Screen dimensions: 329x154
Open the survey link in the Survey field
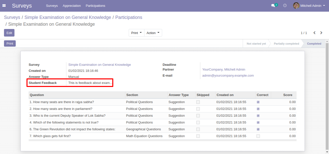coord(100,65)
